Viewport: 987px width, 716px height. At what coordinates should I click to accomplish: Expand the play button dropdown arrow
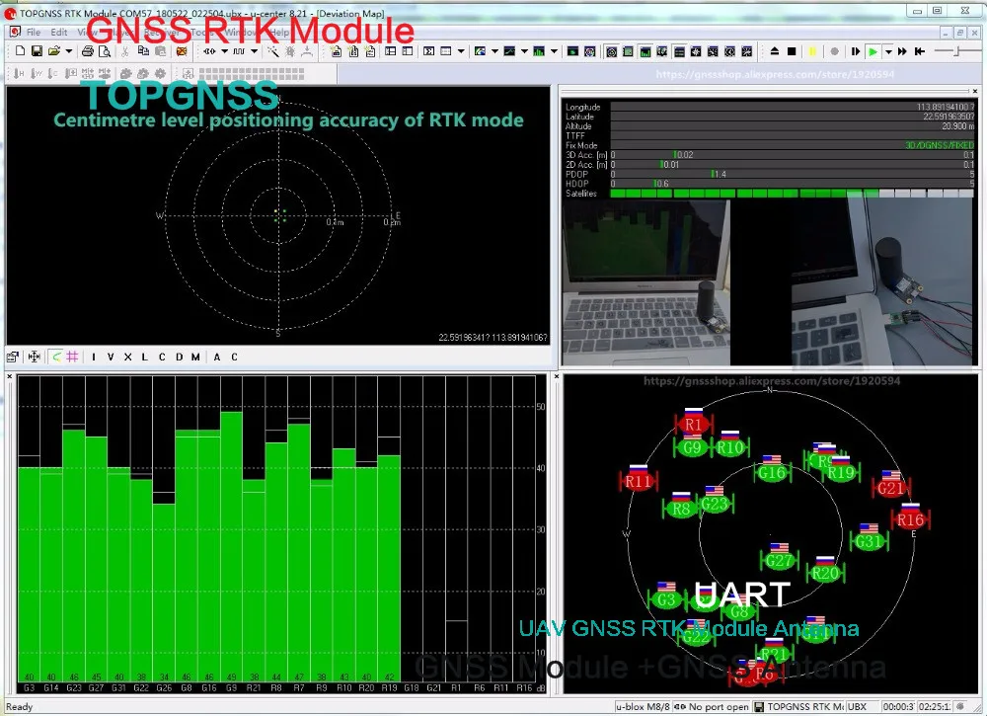[888, 51]
